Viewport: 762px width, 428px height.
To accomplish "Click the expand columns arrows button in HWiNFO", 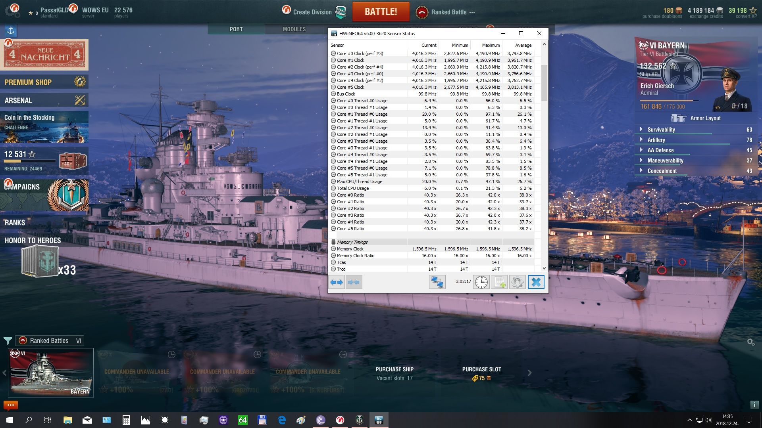I will pyautogui.click(x=337, y=282).
